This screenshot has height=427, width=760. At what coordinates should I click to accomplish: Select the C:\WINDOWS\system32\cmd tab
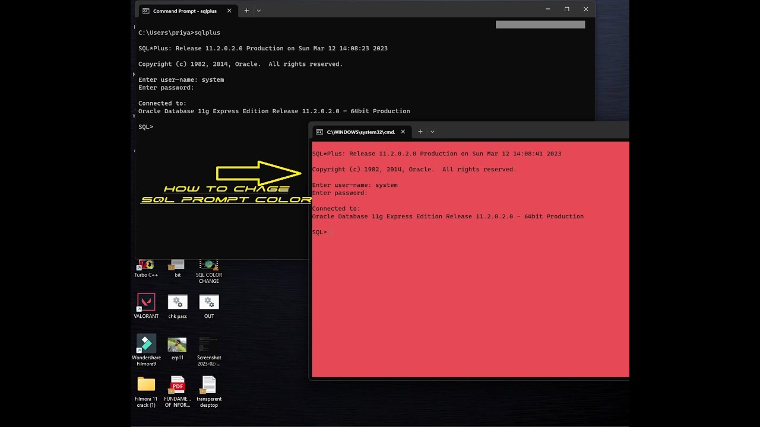pos(360,132)
